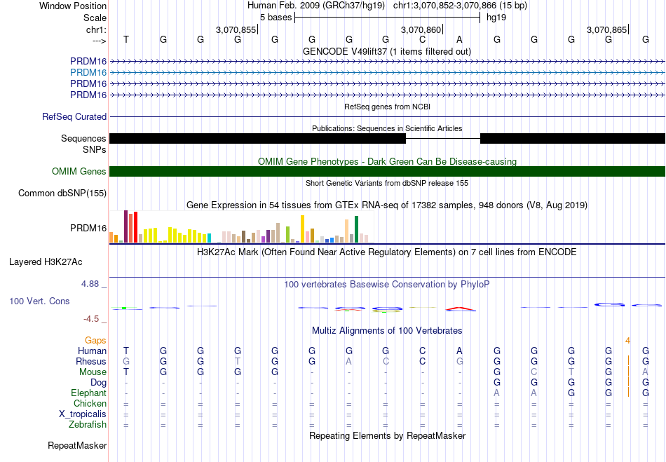
Task: Click the 'A' base in the Human alignment row
Action: tap(459, 351)
